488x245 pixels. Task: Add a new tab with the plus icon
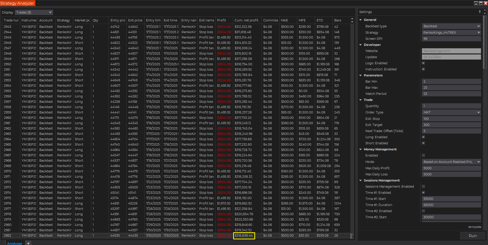[28, 243]
